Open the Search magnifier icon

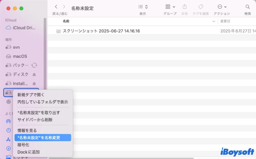(248, 7)
